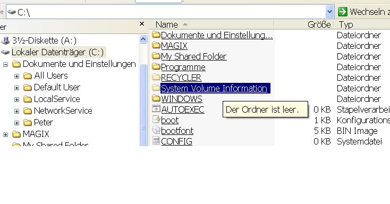This screenshot has height=204, width=390.
Task: Click the Systemdatei type text of CONFIG
Action: click(359, 141)
